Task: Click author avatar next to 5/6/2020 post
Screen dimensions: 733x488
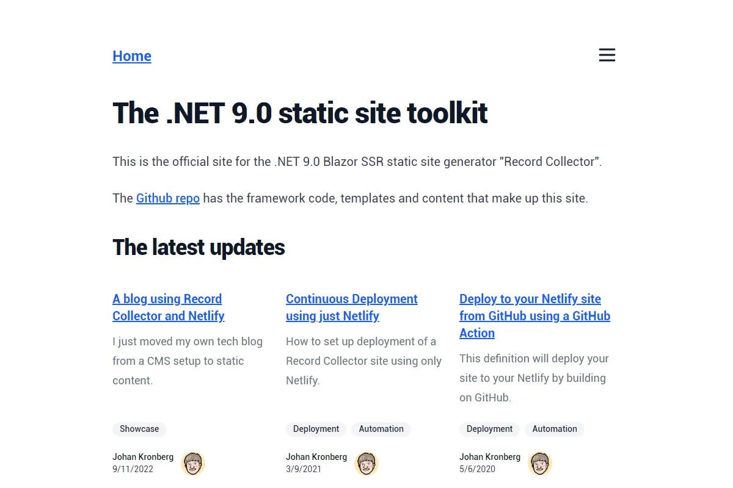Action: click(x=540, y=464)
